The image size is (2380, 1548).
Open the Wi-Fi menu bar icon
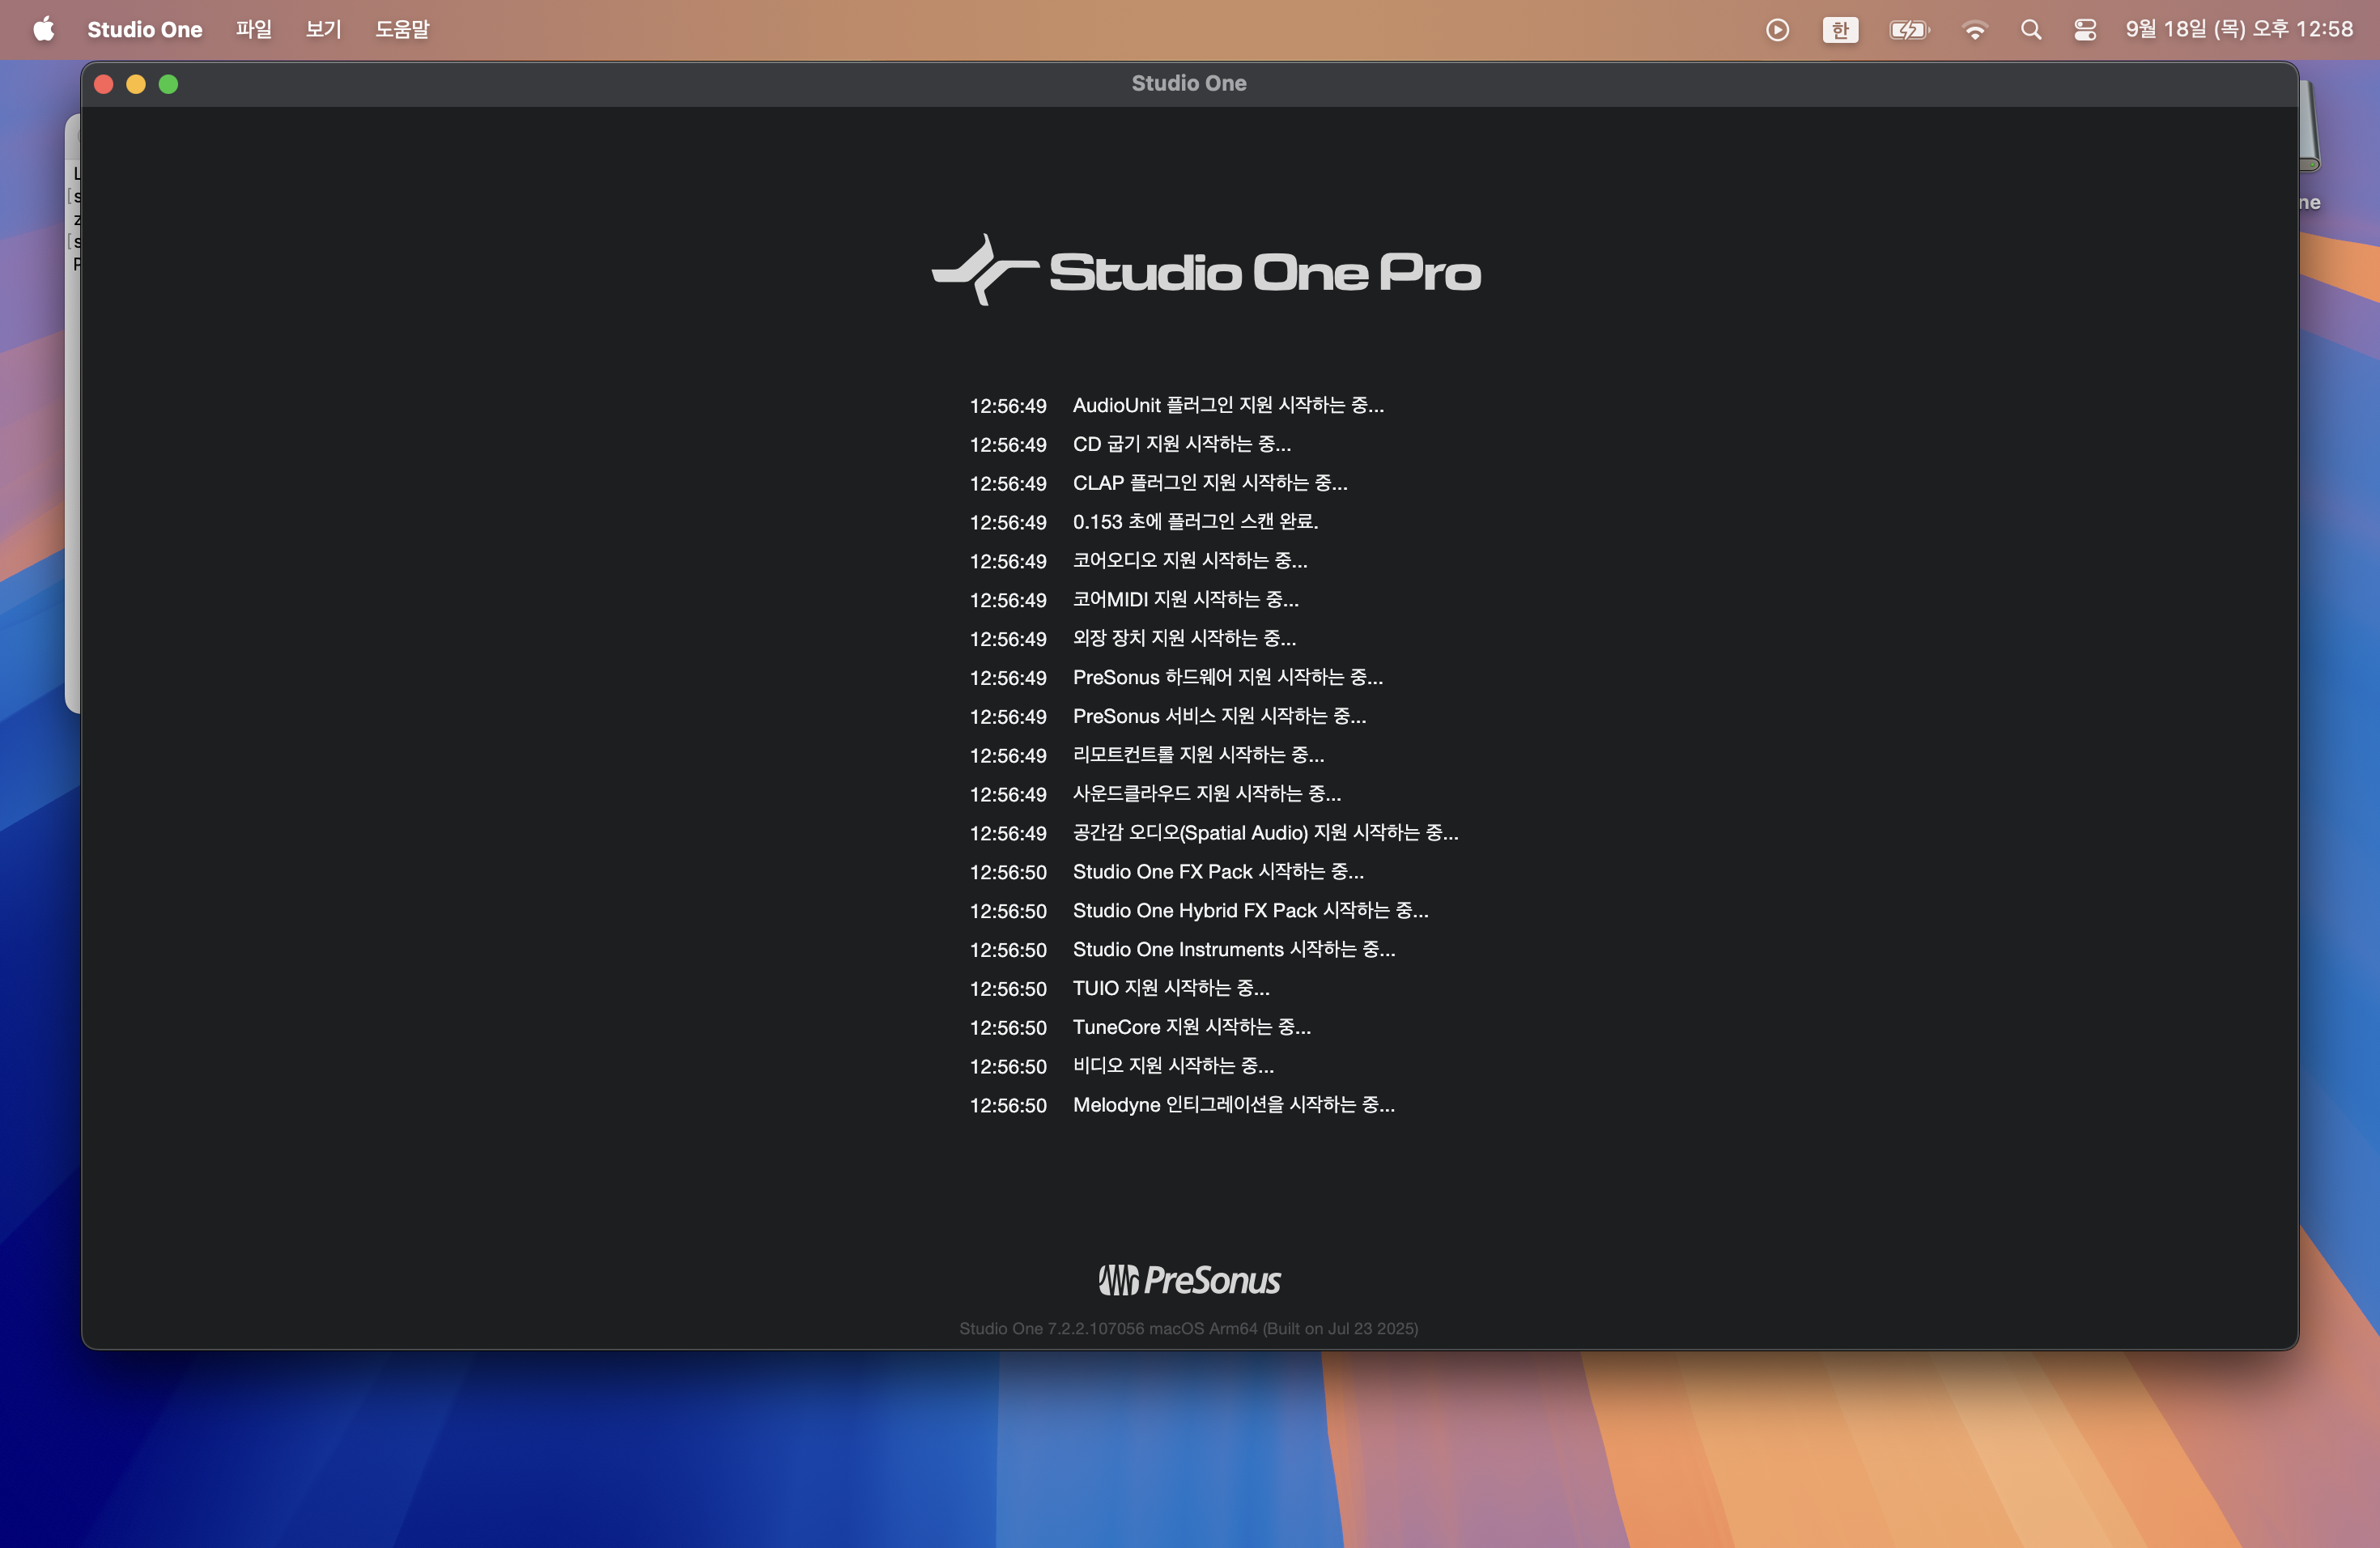[x=1974, y=30]
